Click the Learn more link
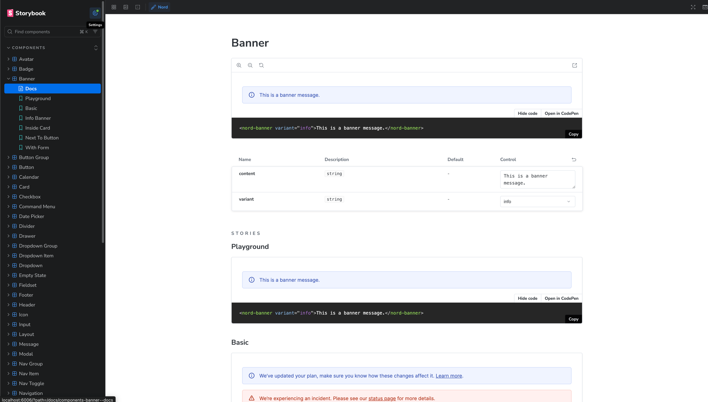The image size is (708, 402). point(448,376)
